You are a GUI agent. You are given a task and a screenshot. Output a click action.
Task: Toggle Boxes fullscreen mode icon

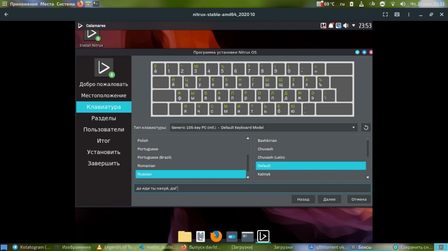[385, 14]
